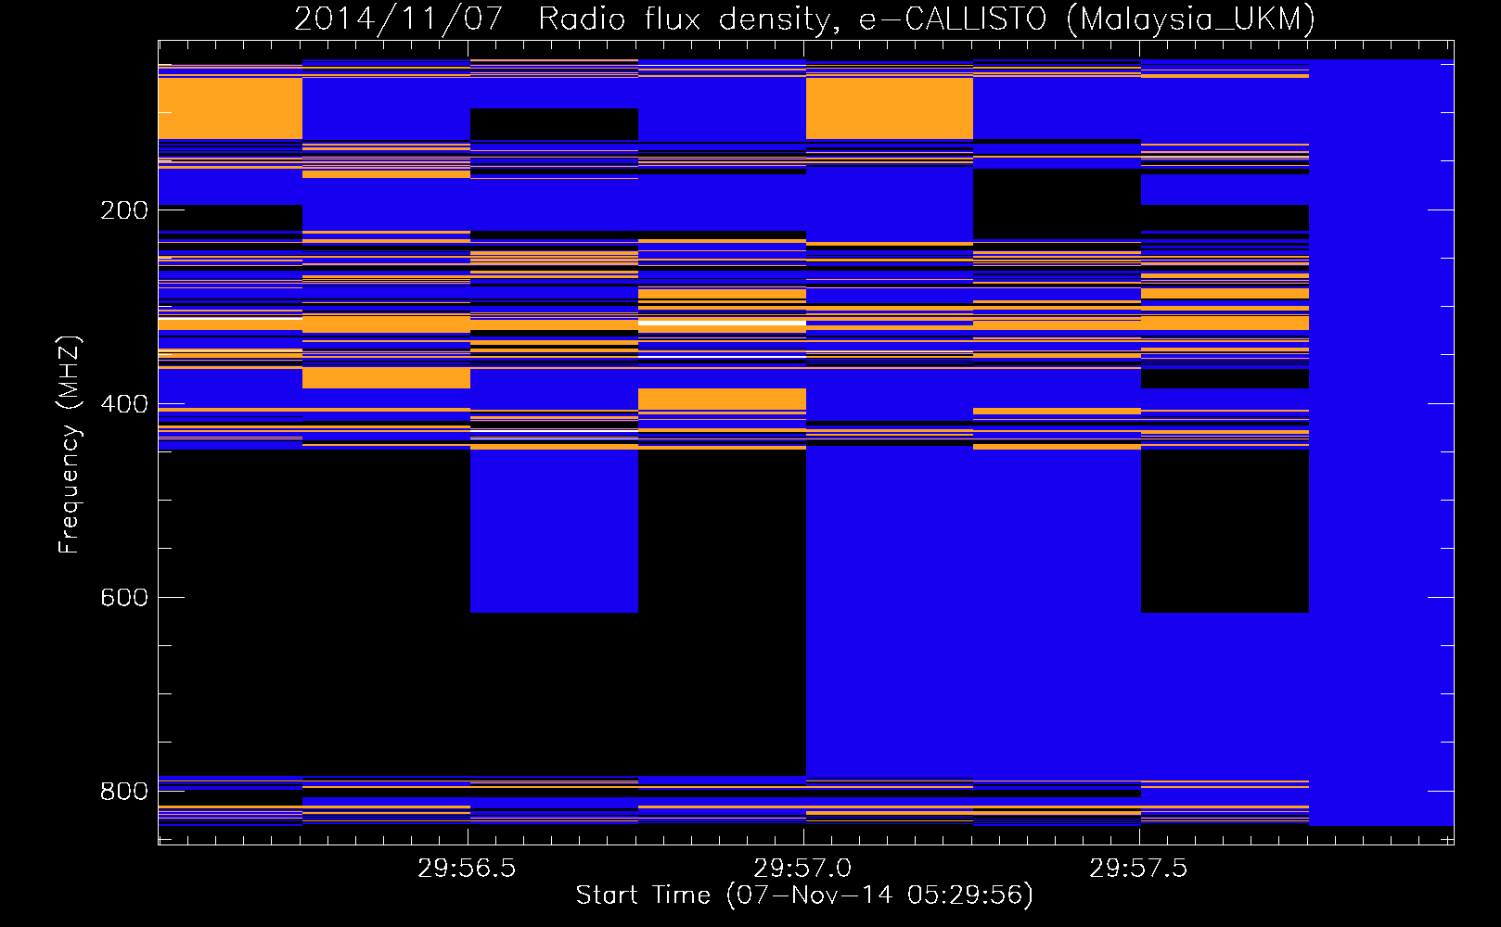This screenshot has width=1501, height=927.
Task: Click the 'Start Time (07-Nov-14 05:29:56)' label
Action: tap(804, 895)
